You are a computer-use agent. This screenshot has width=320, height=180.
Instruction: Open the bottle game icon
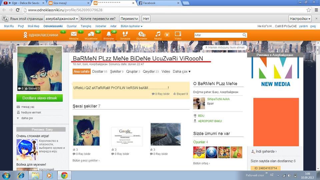[236, 152]
